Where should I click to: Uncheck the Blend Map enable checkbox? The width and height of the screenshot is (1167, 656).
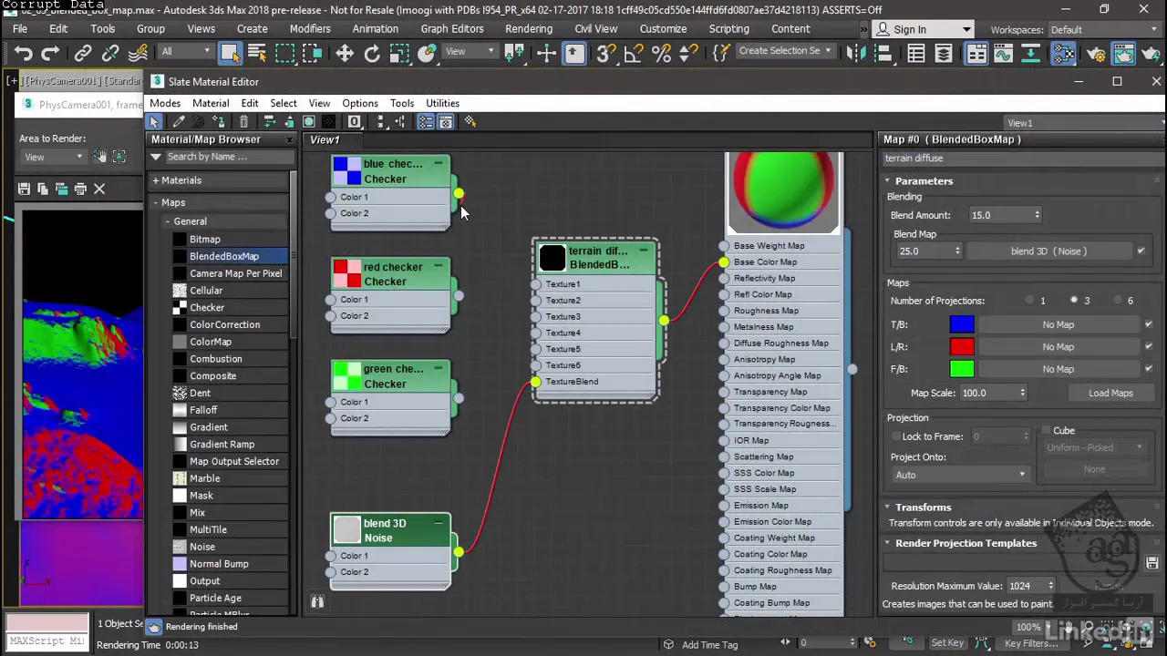point(1141,251)
